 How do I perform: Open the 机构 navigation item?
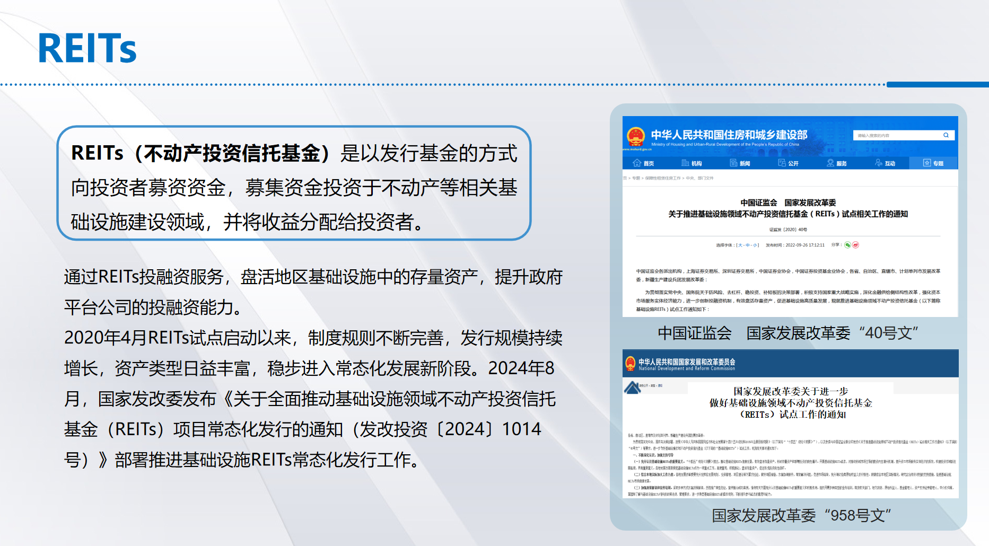tap(692, 163)
